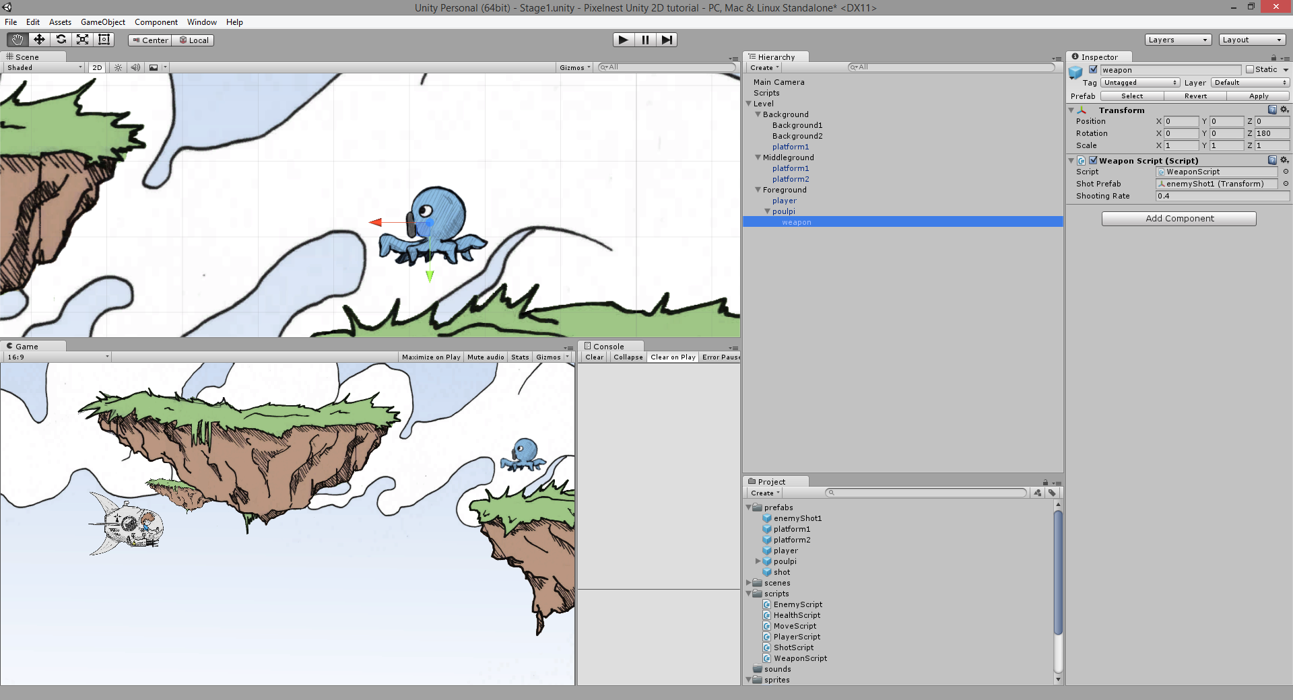Open the Shaded draw mode dropdown
The width and height of the screenshot is (1293, 700).
[x=44, y=67]
